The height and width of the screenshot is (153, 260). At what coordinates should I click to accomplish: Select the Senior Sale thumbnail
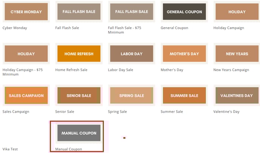(79, 95)
